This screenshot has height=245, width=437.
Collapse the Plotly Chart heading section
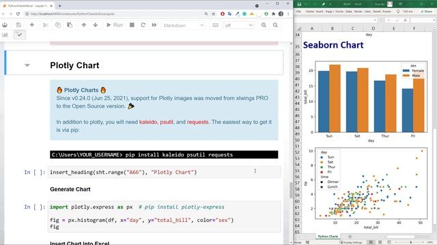[x=27, y=65]
